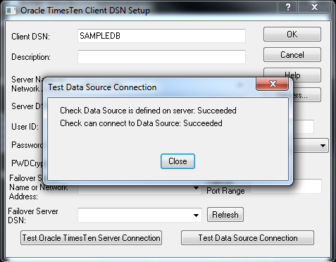Image resolution: width=336 pixels, height=262 pixels.
Task: Click the Cancel button
Action: (x=292, y=55)
